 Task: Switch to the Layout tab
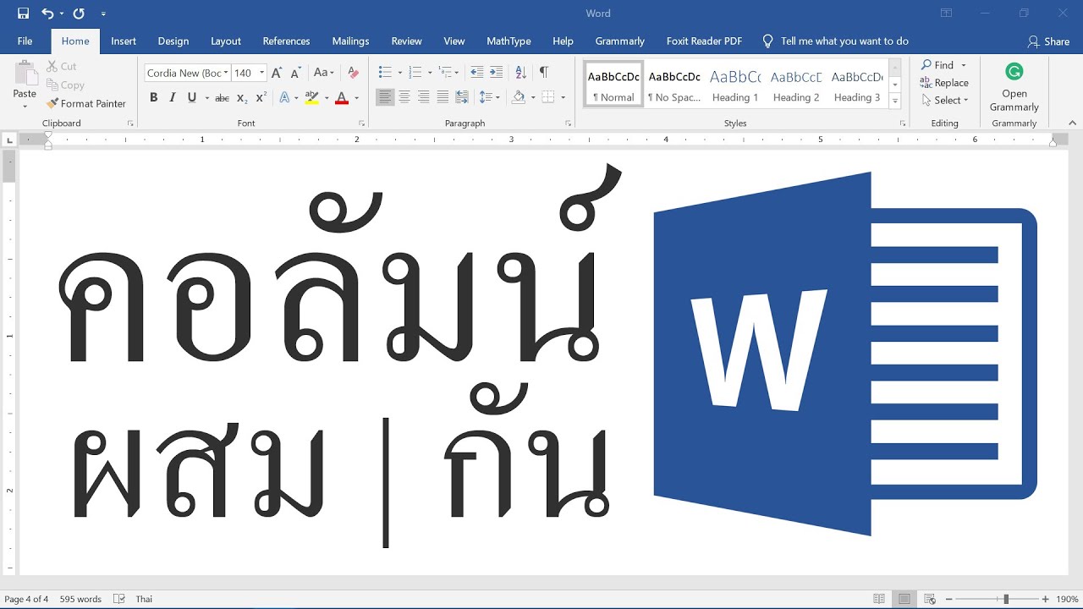click(226, 41)
